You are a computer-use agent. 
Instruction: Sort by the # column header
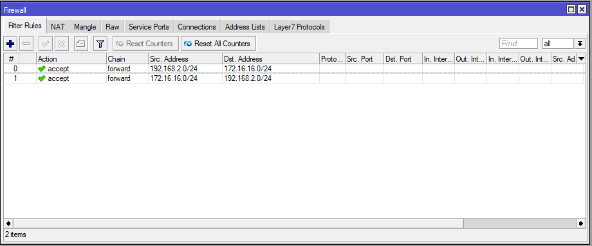pos(12,59)
